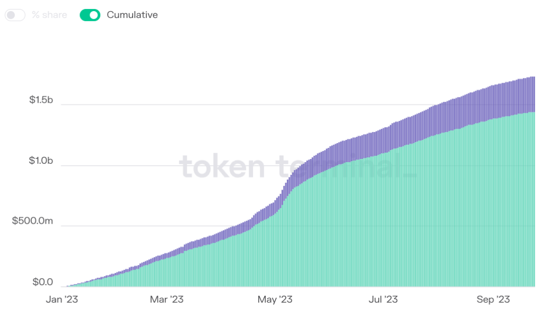
Task: Select the $1.5b y-axis label
Action: [x=41, y=100]
